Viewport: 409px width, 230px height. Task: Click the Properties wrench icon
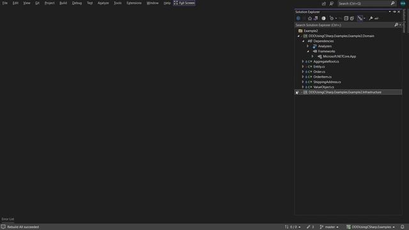coord(371,19)
